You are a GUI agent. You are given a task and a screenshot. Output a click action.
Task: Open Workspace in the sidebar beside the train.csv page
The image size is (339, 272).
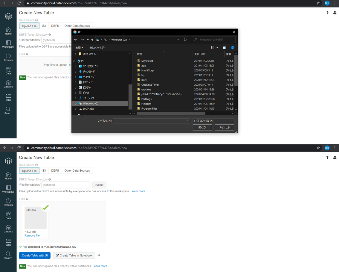click(x=8, y=189)
